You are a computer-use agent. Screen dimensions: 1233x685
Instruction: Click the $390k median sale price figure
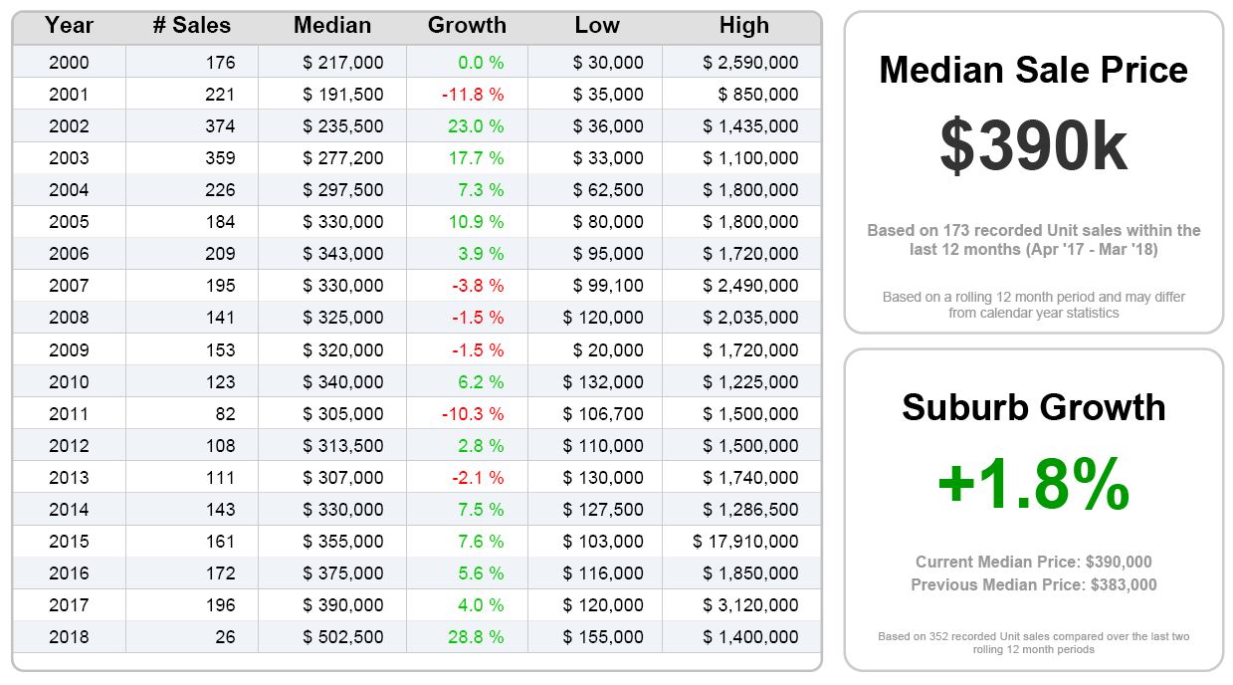(1033, 148)
